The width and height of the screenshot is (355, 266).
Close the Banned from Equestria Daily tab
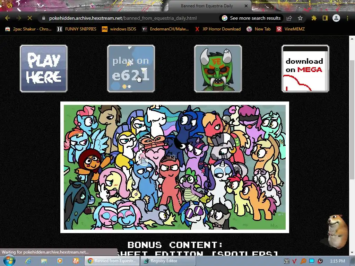246,6
